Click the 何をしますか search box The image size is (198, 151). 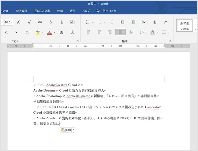(109, 11)
